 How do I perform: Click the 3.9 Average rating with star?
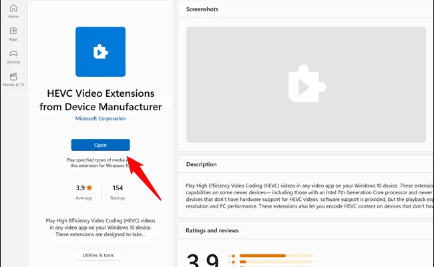click(84, 192)
